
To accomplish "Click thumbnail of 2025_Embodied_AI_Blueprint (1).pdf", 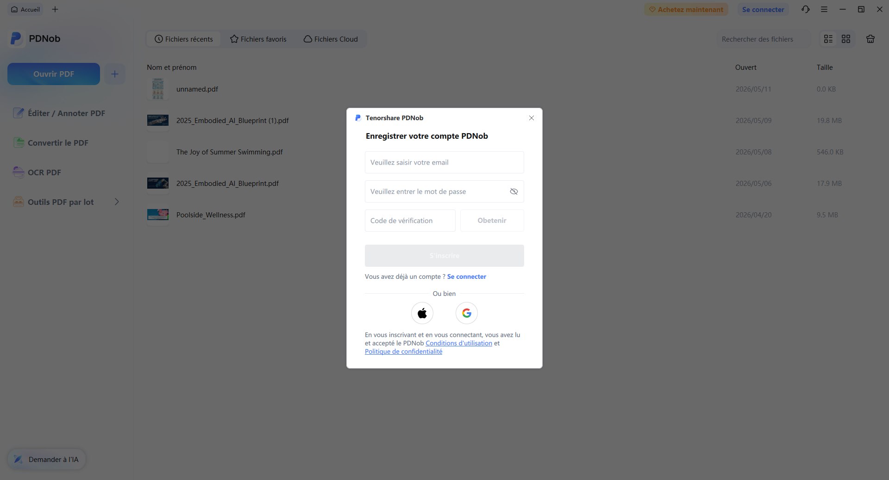I will click(158, 120).
